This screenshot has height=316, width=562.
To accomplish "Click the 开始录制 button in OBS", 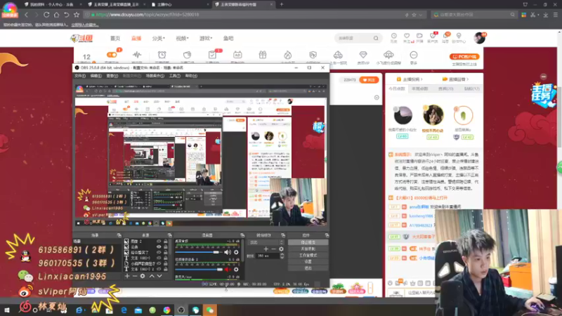I will (308, 249).
